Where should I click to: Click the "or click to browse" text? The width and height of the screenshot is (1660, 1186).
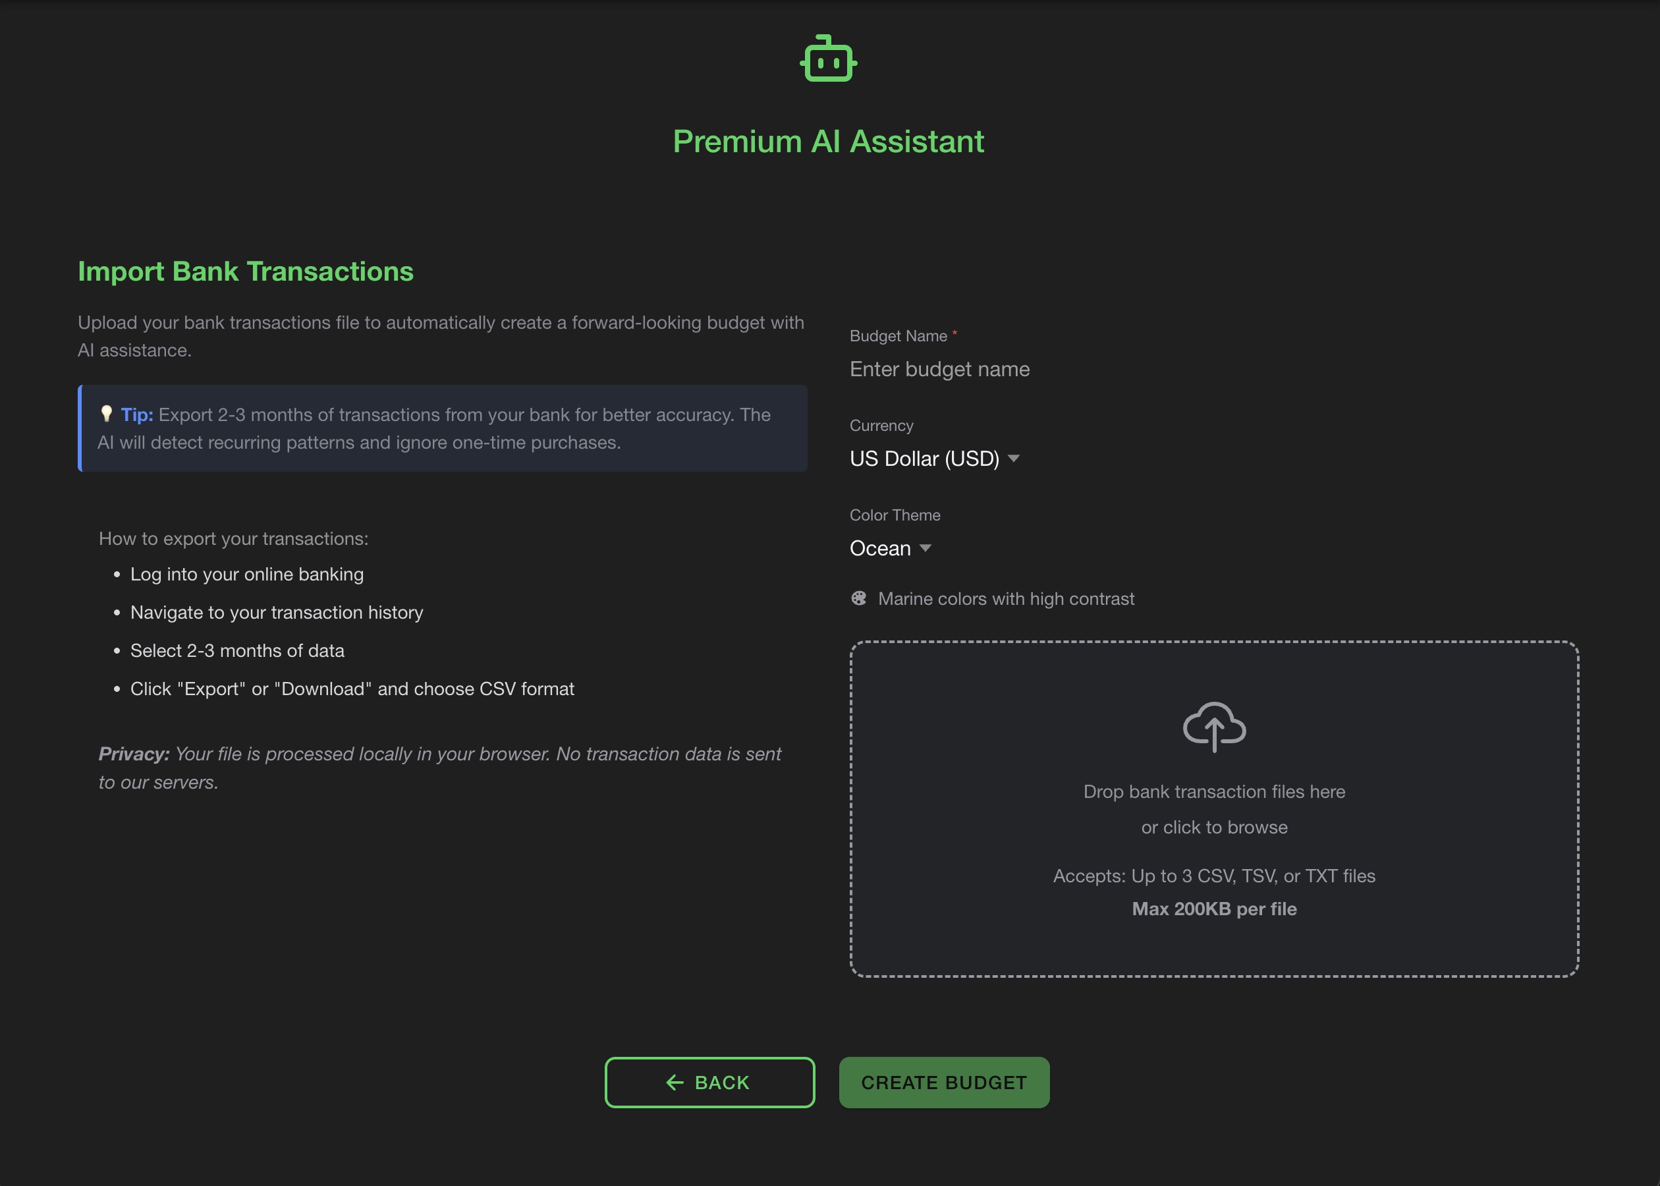click(1214, 828)
